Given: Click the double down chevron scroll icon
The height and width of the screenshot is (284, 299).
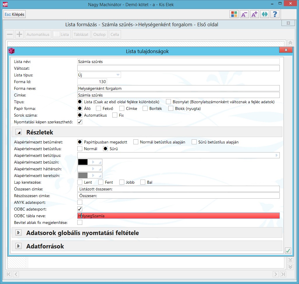Looking at the screenshot, I should [290, 267].
